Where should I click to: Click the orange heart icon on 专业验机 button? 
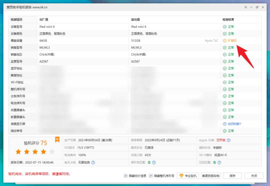click(181, 176)
